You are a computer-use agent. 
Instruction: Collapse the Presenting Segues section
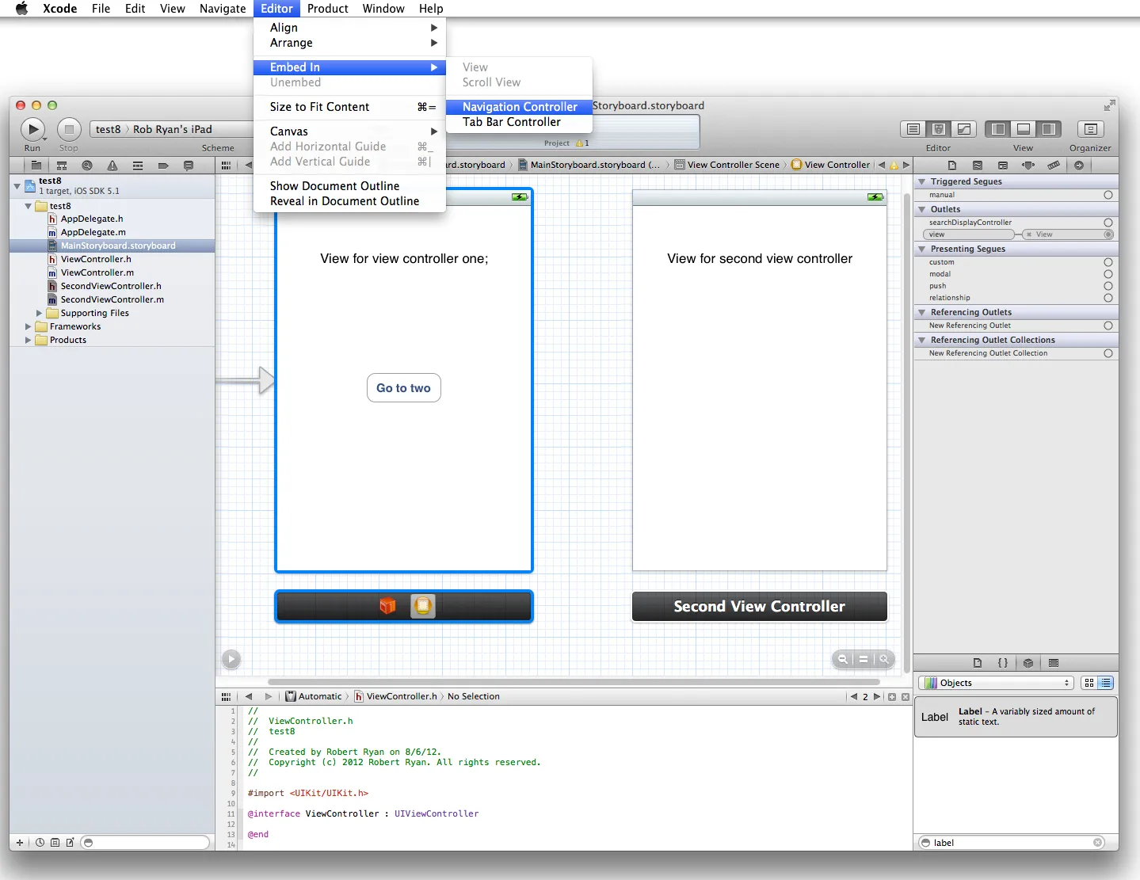coord(921,250)
